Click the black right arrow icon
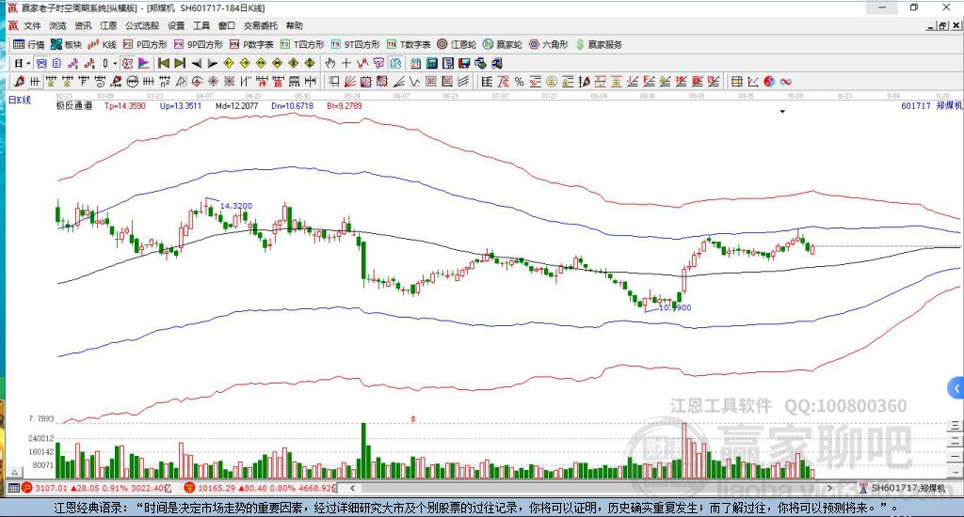Screen dimensions: 964x517 point(213,63)
